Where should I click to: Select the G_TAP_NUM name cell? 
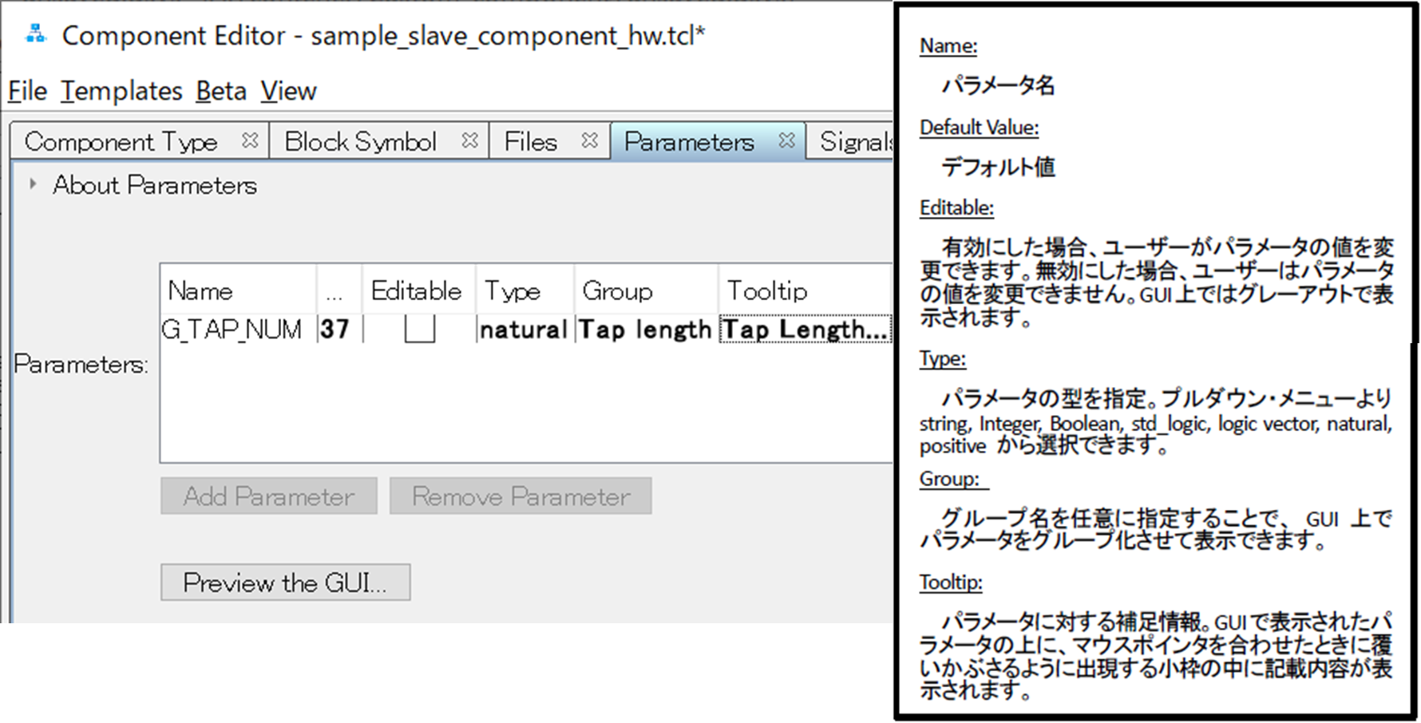[x=232, y=329]
